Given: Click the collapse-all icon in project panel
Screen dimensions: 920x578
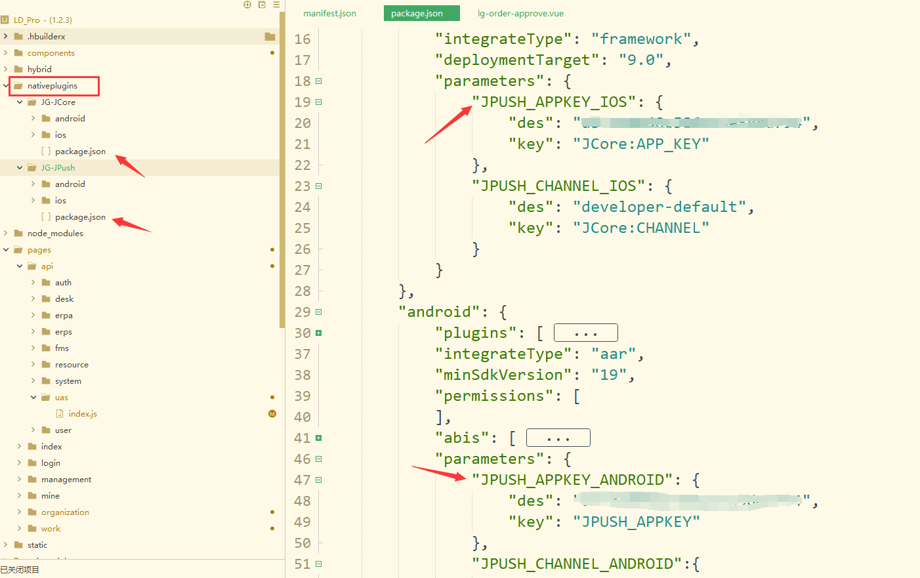Looking at the screenshot, I should click(x=262, y=5).
